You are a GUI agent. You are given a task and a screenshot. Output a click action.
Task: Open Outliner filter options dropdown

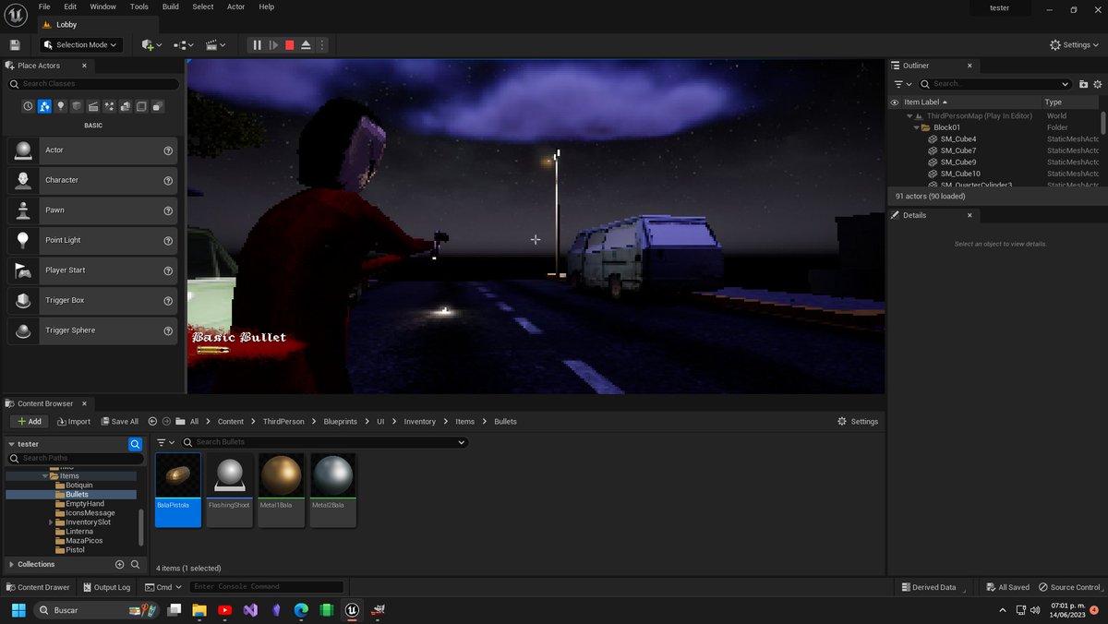[902, 84]
